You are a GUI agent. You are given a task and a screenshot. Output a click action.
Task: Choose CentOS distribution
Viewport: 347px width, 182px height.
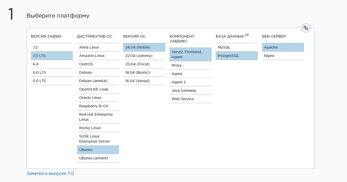click(x=98, y=64)
